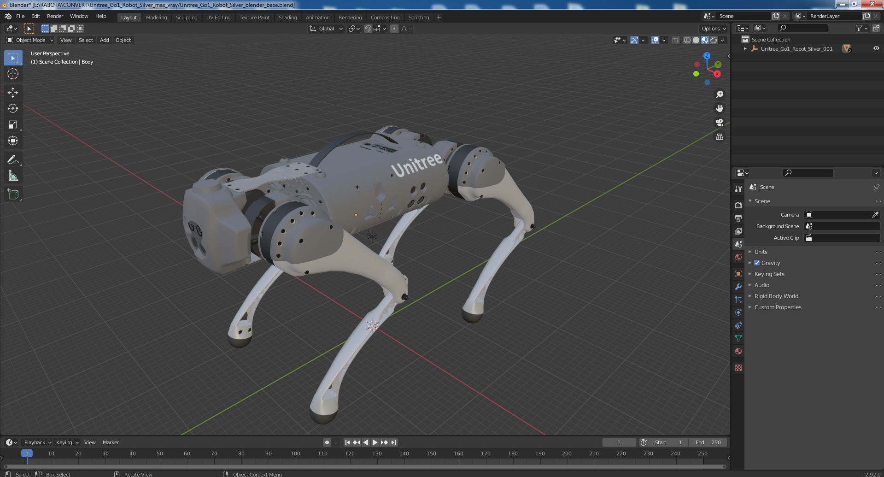Toggle X-Ray display mode
This screenshot has height=477, width=884.
coord(675,40)
